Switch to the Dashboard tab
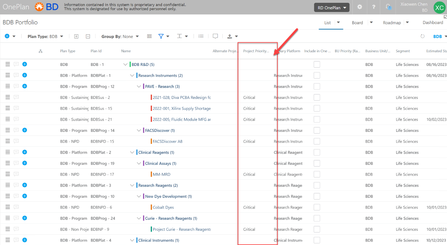447x245 pixels. 433,22
